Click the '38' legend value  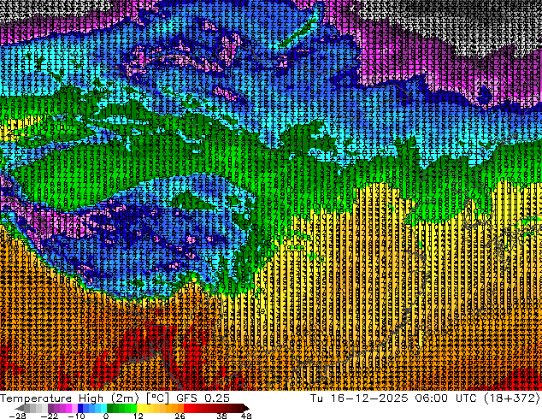point(221,416)
